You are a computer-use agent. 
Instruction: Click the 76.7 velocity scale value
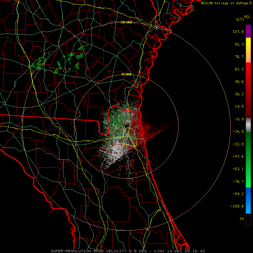tap(239, 57)
